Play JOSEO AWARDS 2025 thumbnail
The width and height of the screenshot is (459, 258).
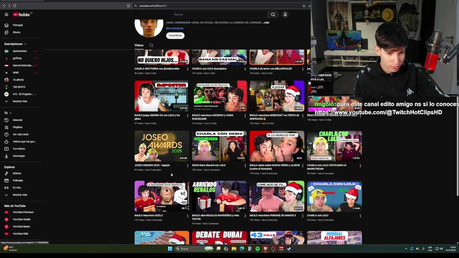162,146
